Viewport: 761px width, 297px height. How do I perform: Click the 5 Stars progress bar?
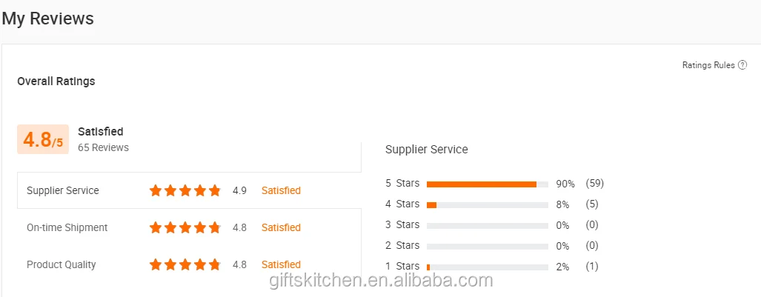[487, 184]
